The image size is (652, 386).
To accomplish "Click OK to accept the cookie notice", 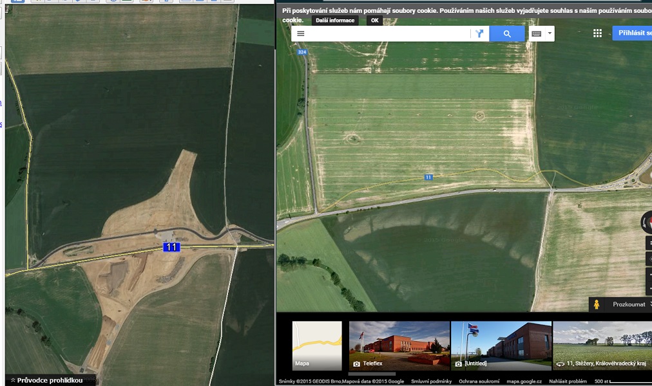I will coord(374,21).
